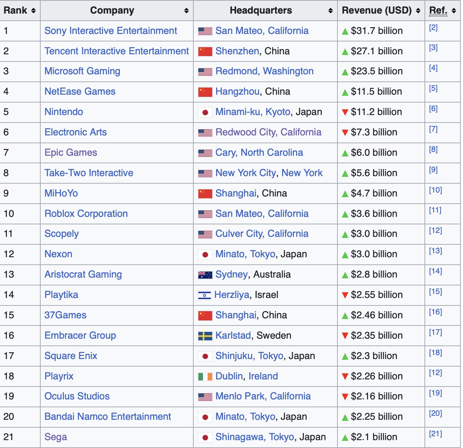
Task: Click the Japanese flag in the Sega row
Action: (205, 437)
